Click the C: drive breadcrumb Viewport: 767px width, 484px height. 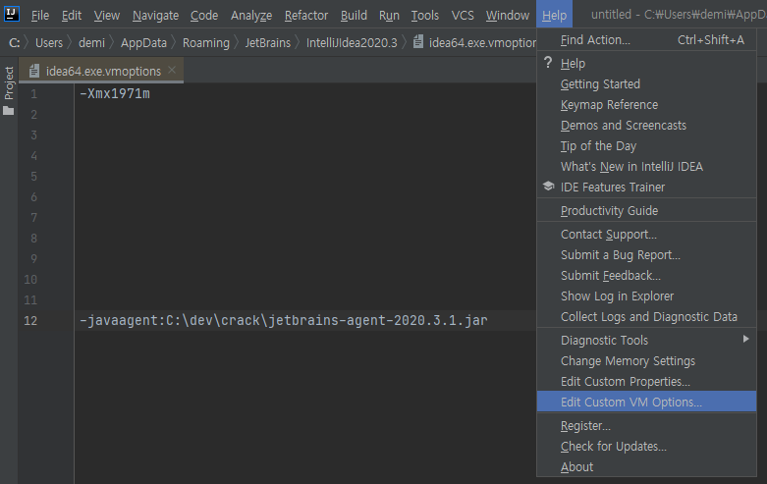(x=14, y=43)
